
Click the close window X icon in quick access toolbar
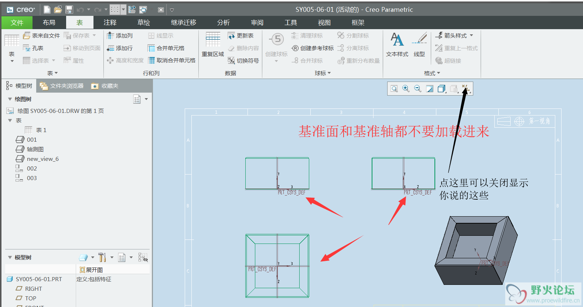click(161, 10)
